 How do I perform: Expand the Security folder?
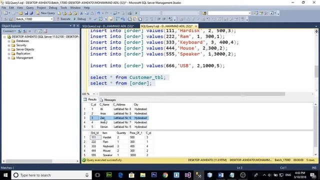pyautogui.click(x=9, y=45)
